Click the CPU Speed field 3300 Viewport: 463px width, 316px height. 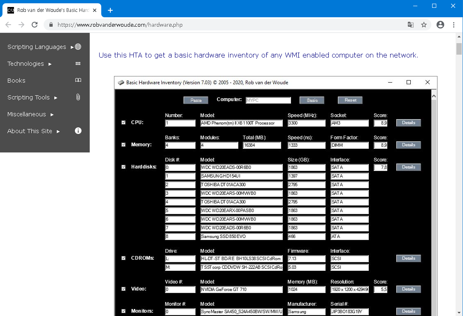307,123
